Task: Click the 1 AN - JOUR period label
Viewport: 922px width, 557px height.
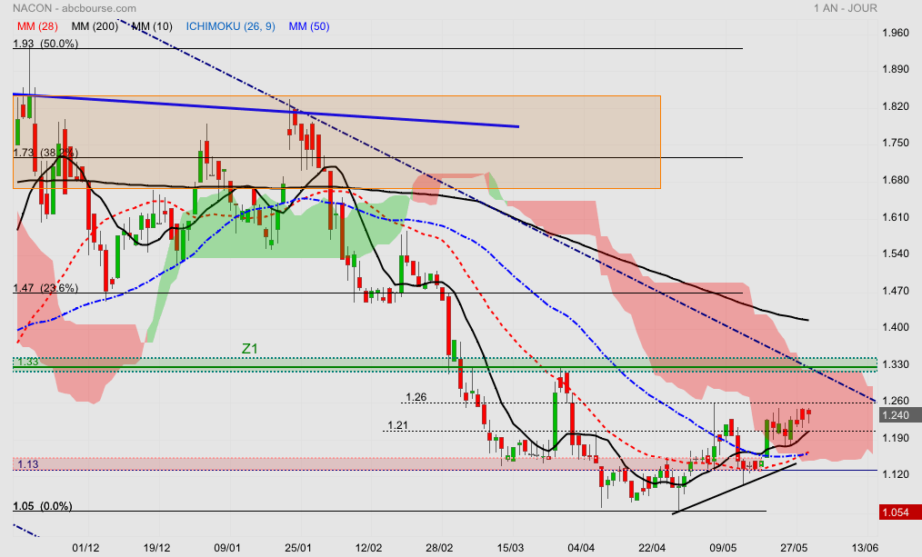Action: click(846, 8)
